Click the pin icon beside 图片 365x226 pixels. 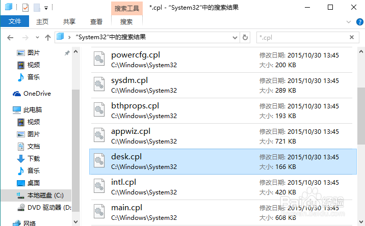[67, 53]
